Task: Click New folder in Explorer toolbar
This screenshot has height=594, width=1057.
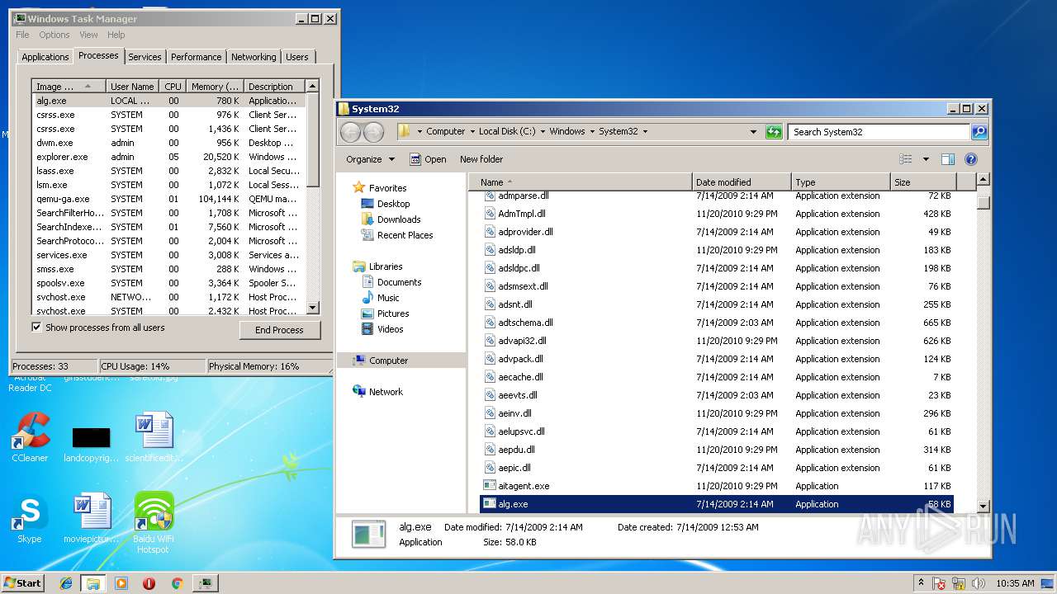Action: (481, 159)
